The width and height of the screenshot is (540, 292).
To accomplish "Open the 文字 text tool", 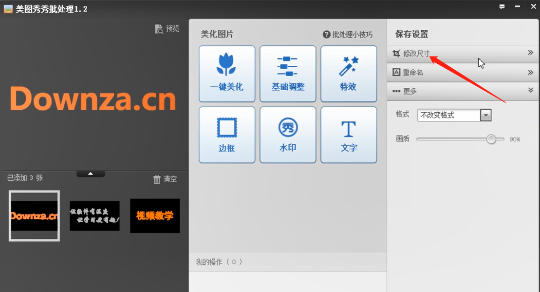I will click(x=349, y=135).
